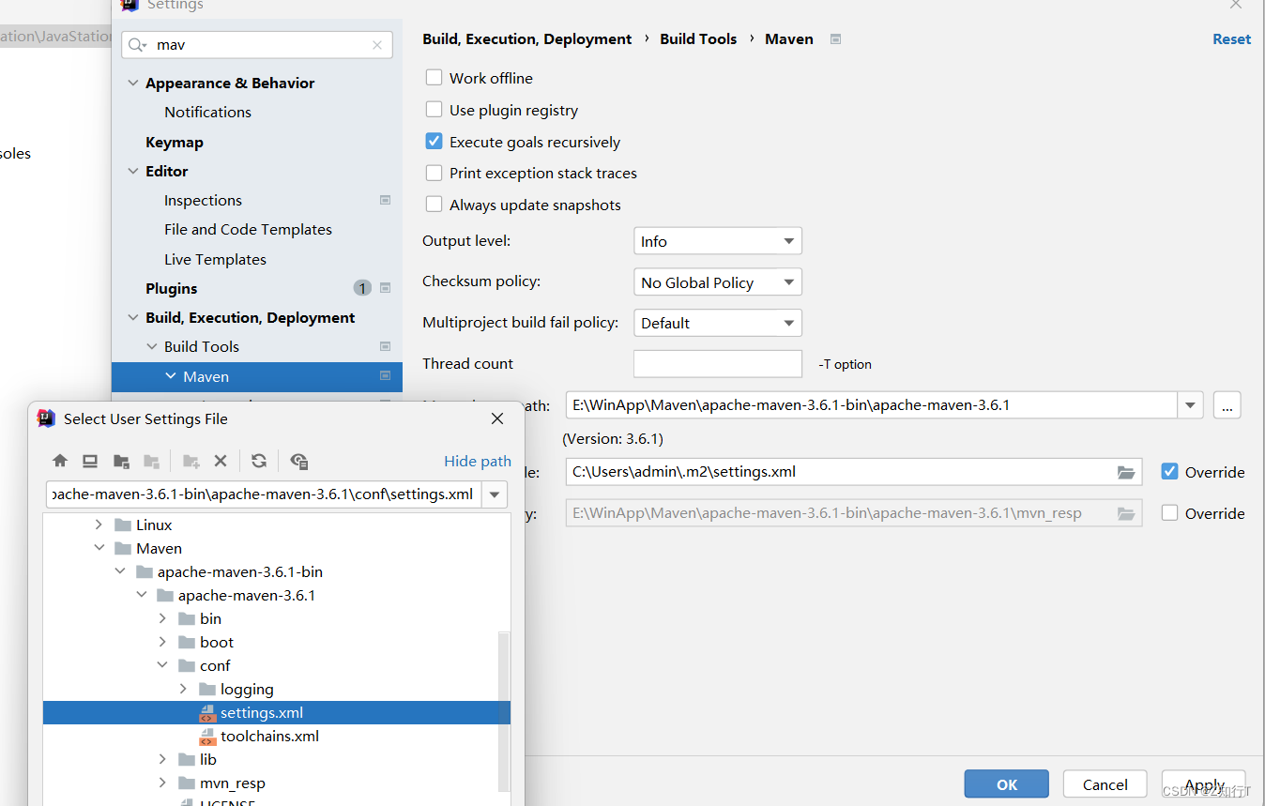The width and height of the screenshot is (1265, 806).
Task: Click the mvn_resp folder icon
Action: point(186,783)
